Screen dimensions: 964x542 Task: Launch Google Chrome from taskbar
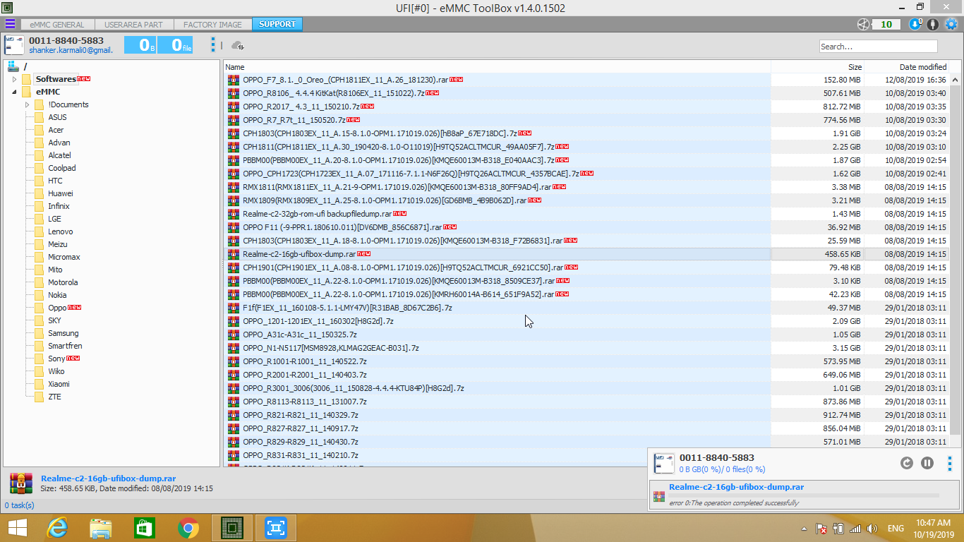click(188, 528)
